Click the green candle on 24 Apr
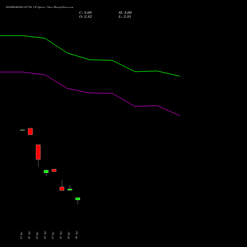247x247 pixels. 46,171
